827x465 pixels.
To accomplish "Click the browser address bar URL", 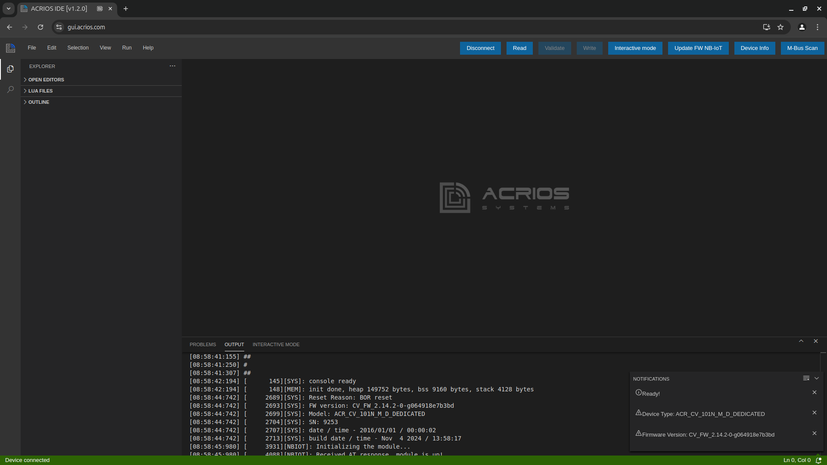I will point(86,27).
